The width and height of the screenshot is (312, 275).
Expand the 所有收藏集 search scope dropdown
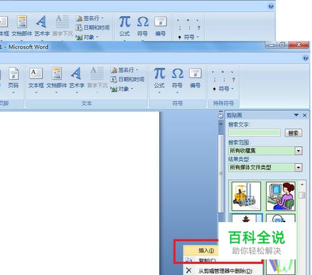[298, 151]
